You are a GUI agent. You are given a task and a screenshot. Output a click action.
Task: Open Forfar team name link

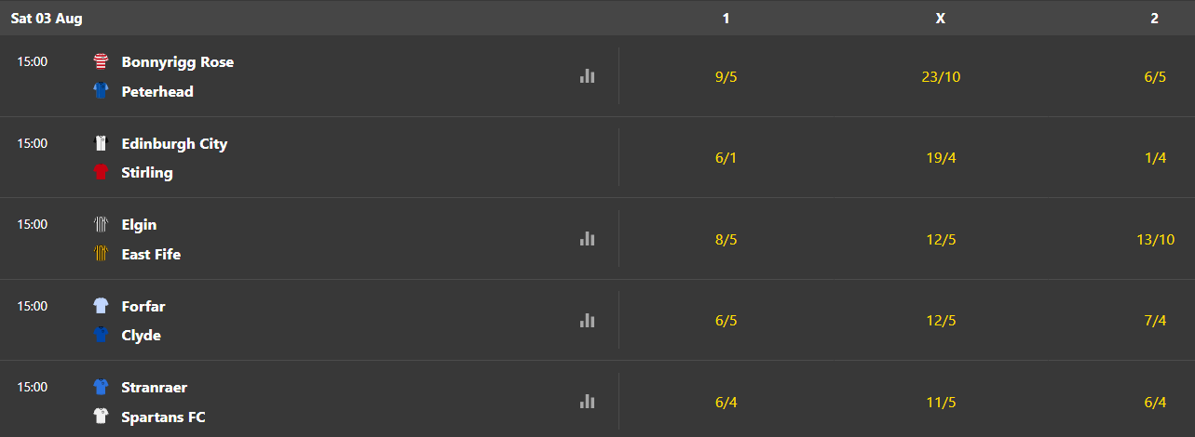pyautogui.click(x=143, y=306)
